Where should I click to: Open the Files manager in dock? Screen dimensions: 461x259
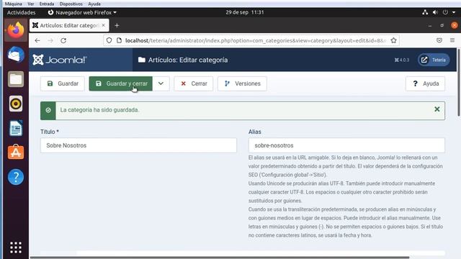tap(16, 79)
